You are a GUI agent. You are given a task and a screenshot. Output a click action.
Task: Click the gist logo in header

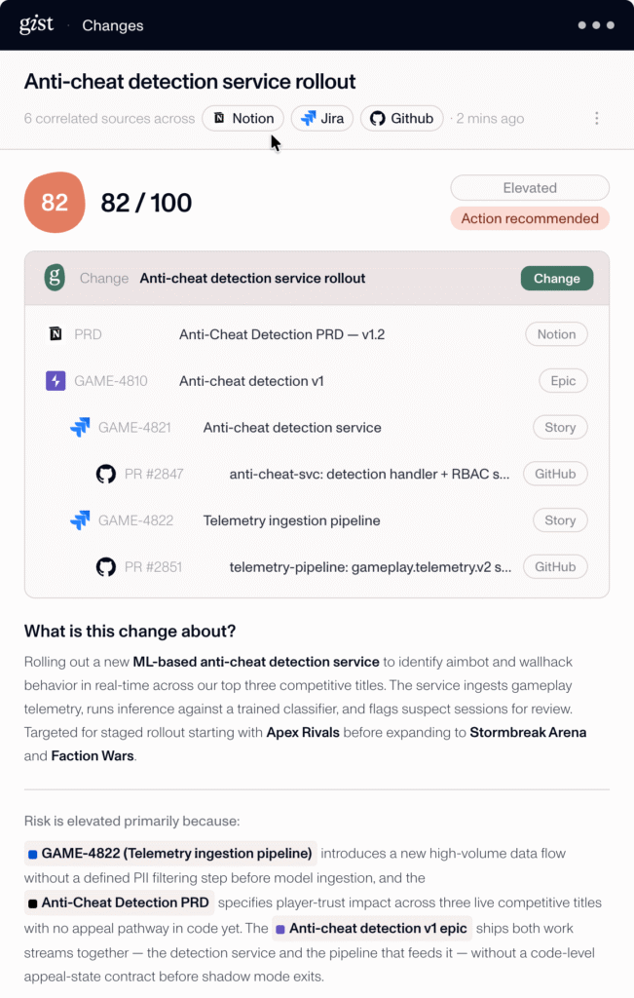[36, 24]
